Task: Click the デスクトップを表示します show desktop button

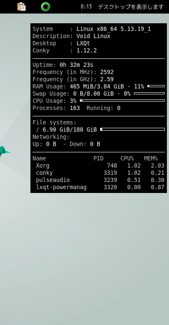Action: (x=131, y=7)
